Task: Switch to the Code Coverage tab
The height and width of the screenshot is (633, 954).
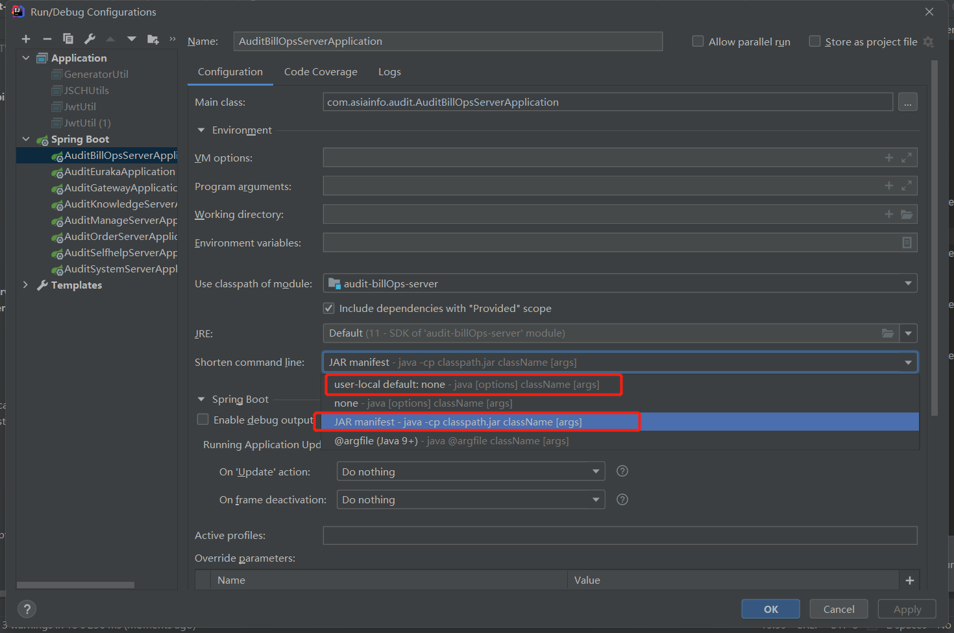Action: pos(321,72)
